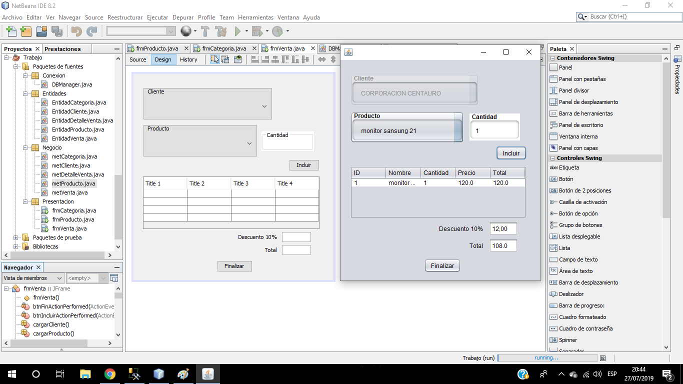Open the Producto dropdown in running window
Screen dimensions: 683x384
click(407, 131)
